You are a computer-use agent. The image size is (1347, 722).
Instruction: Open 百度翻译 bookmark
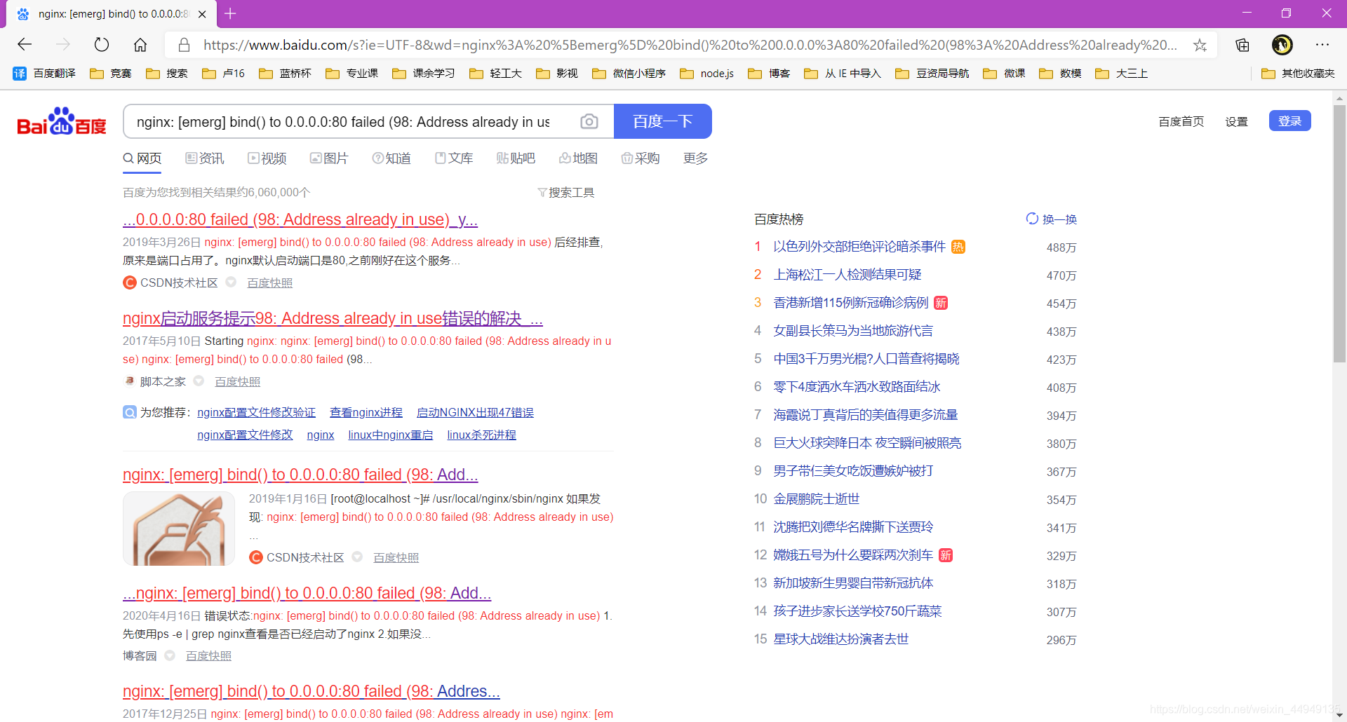[x=44, y=74]
